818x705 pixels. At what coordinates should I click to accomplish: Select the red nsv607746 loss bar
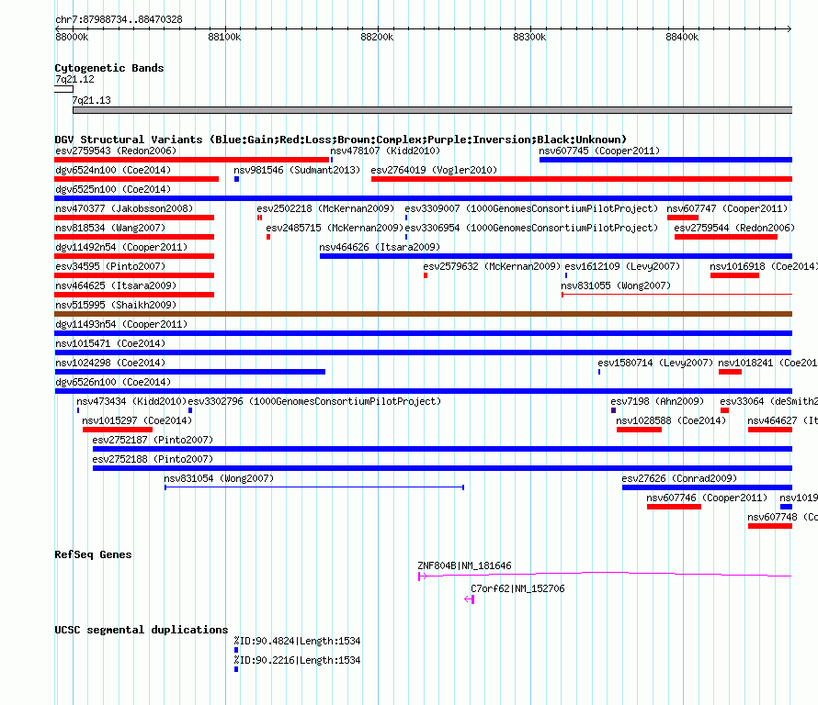coord(674,507)
